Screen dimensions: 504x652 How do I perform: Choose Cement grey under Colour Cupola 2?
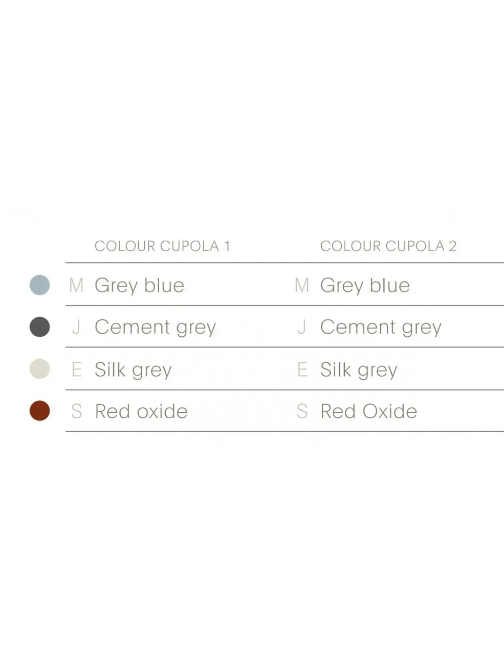click(381, 327)
